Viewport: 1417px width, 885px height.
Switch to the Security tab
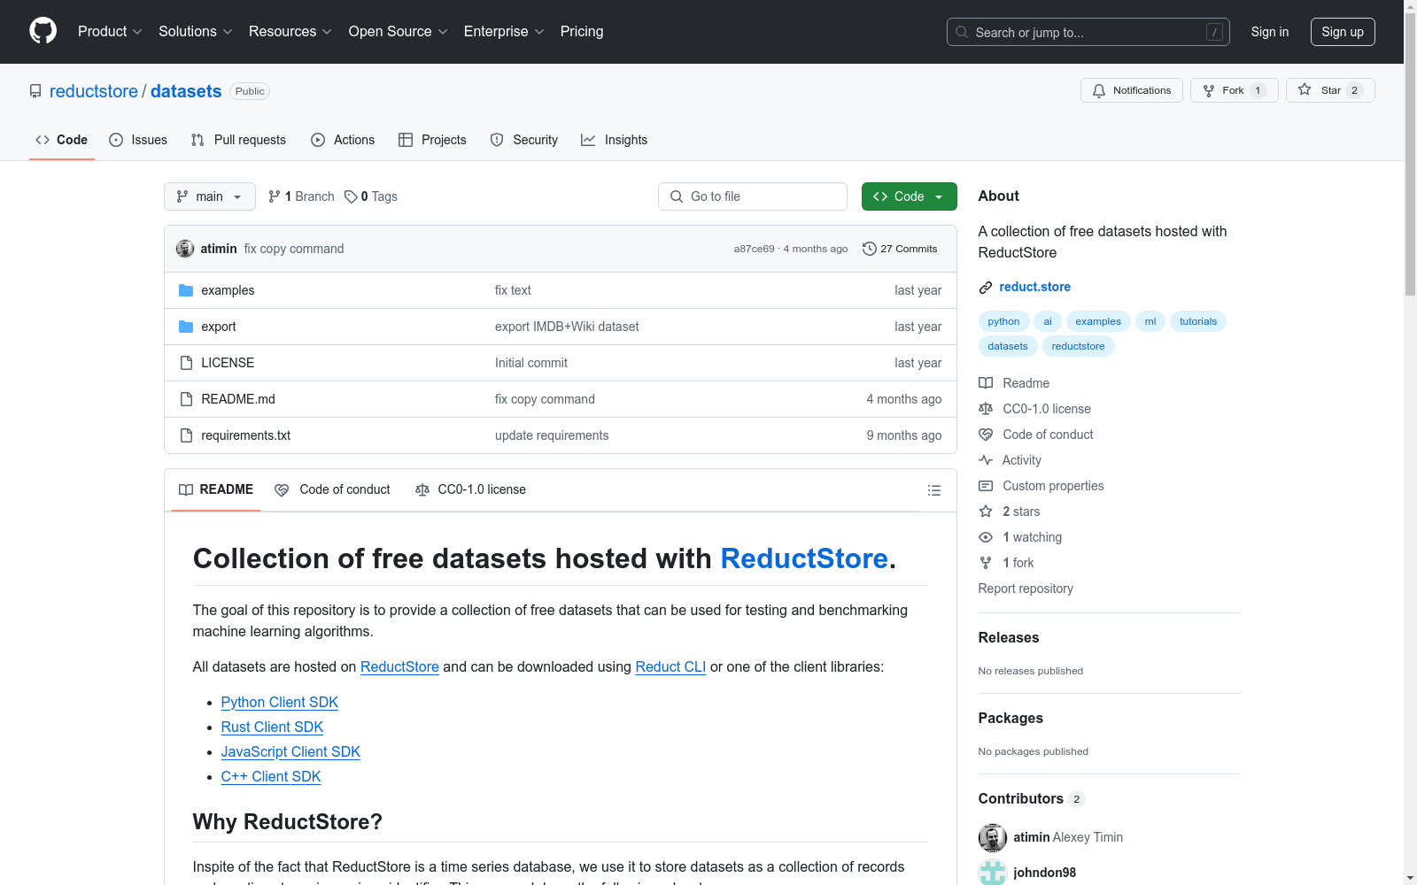524,140
